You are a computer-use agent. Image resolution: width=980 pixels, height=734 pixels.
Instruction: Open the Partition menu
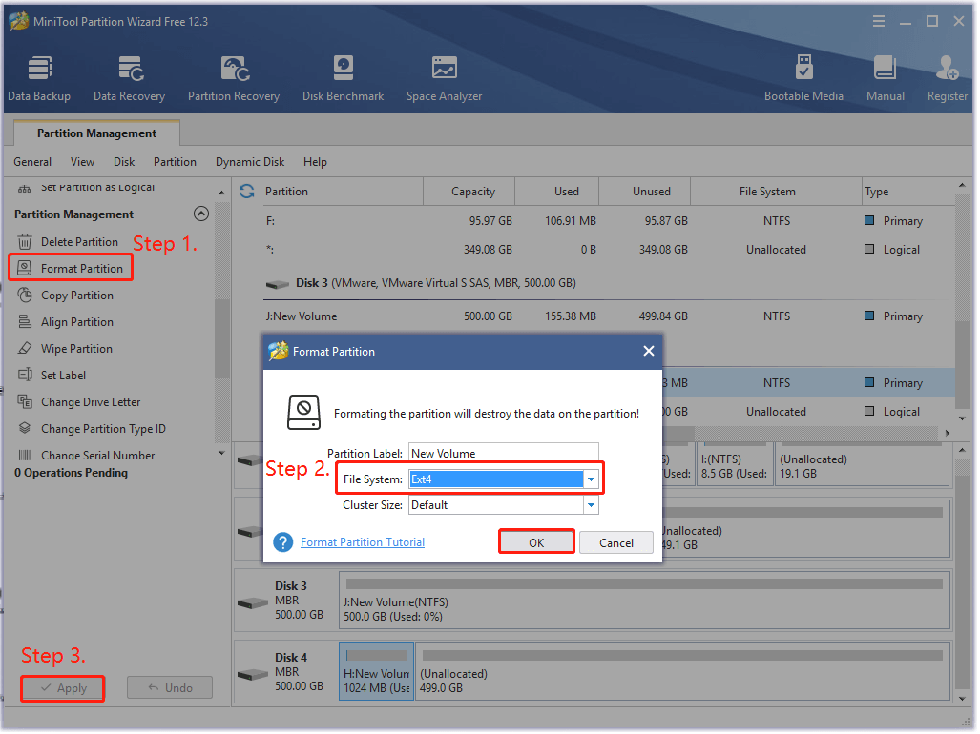[x=175, y=162]
